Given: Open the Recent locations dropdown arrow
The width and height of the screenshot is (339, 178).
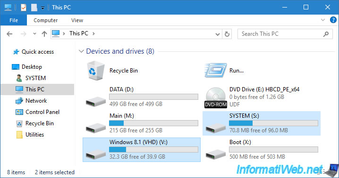Looking at the screenshot, I should point(34,33).
